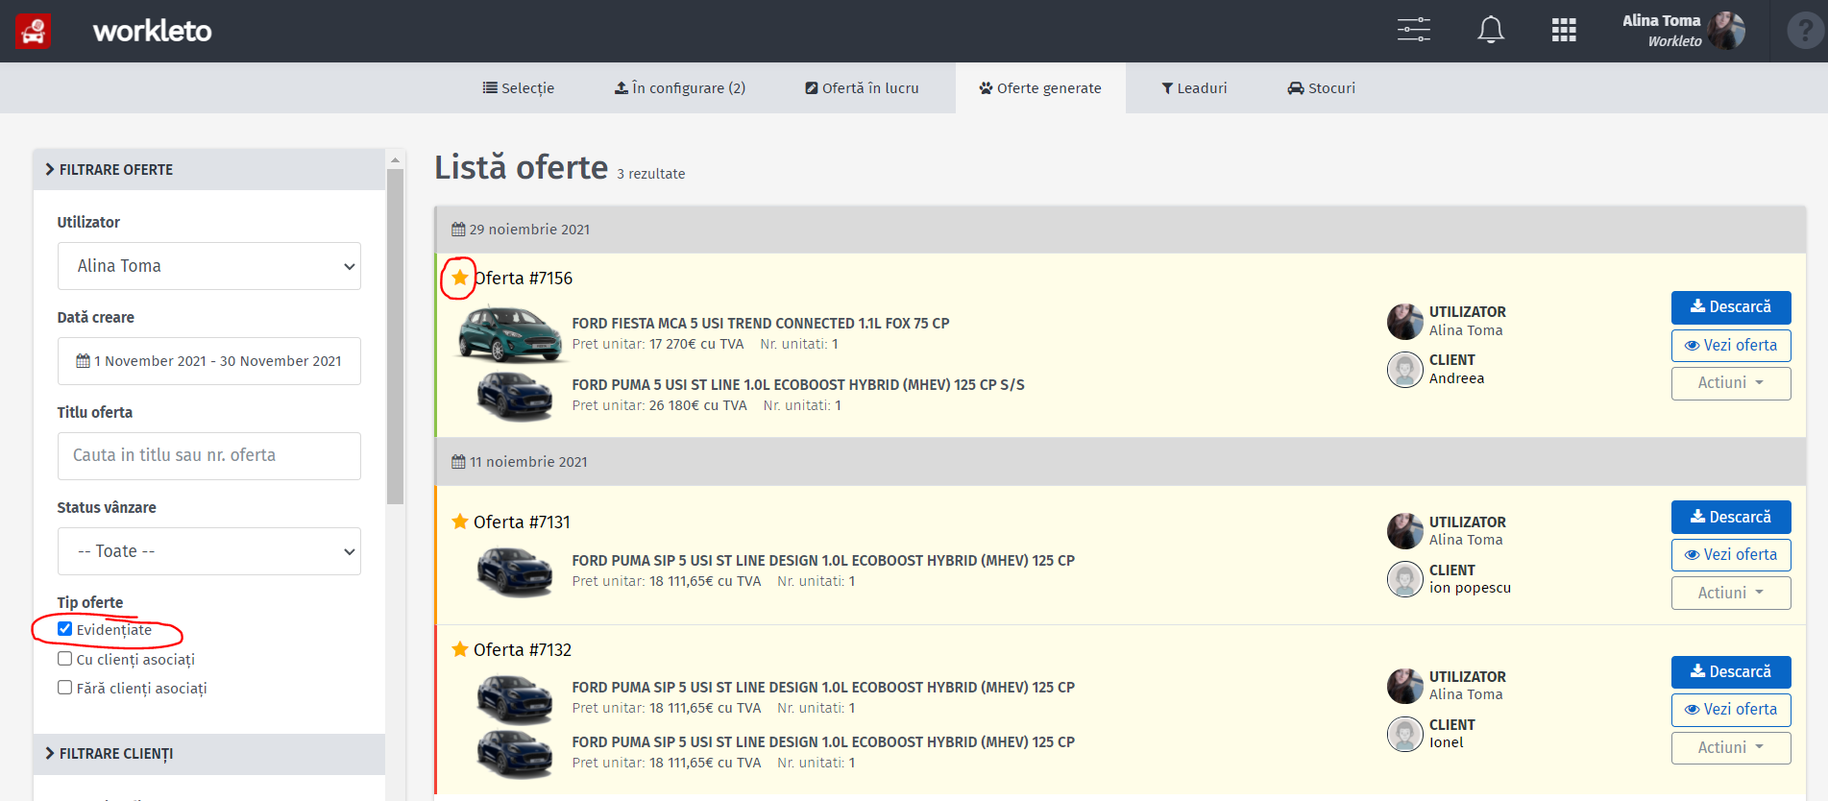1828x801 pixels.
Task: View Oferta #7132 via Vezi oferta
Action: [x=1731, y=710]
